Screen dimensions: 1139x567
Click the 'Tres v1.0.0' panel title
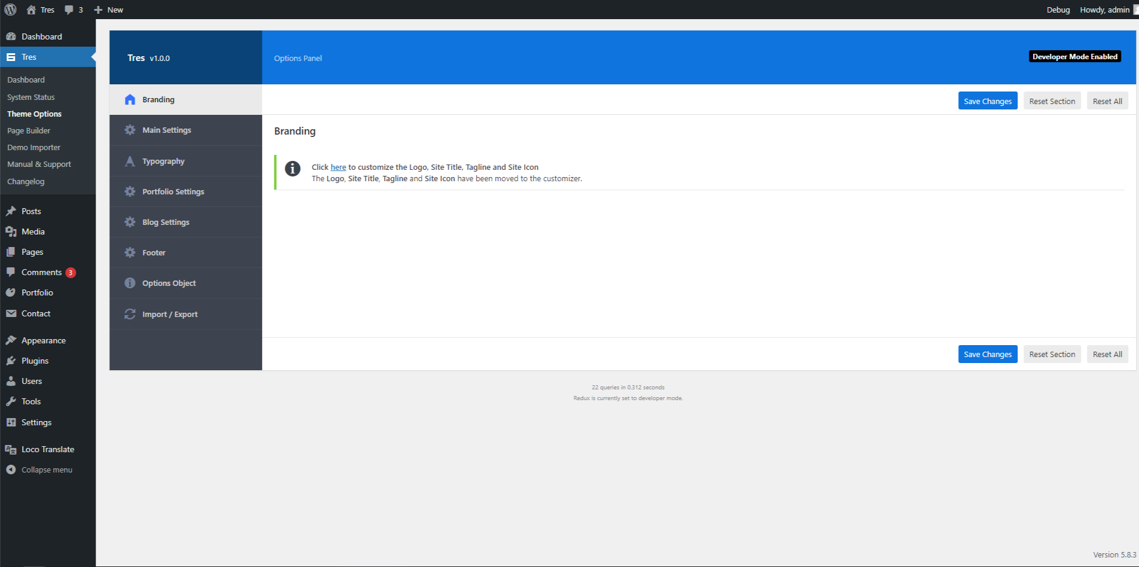tap(148, 58)
